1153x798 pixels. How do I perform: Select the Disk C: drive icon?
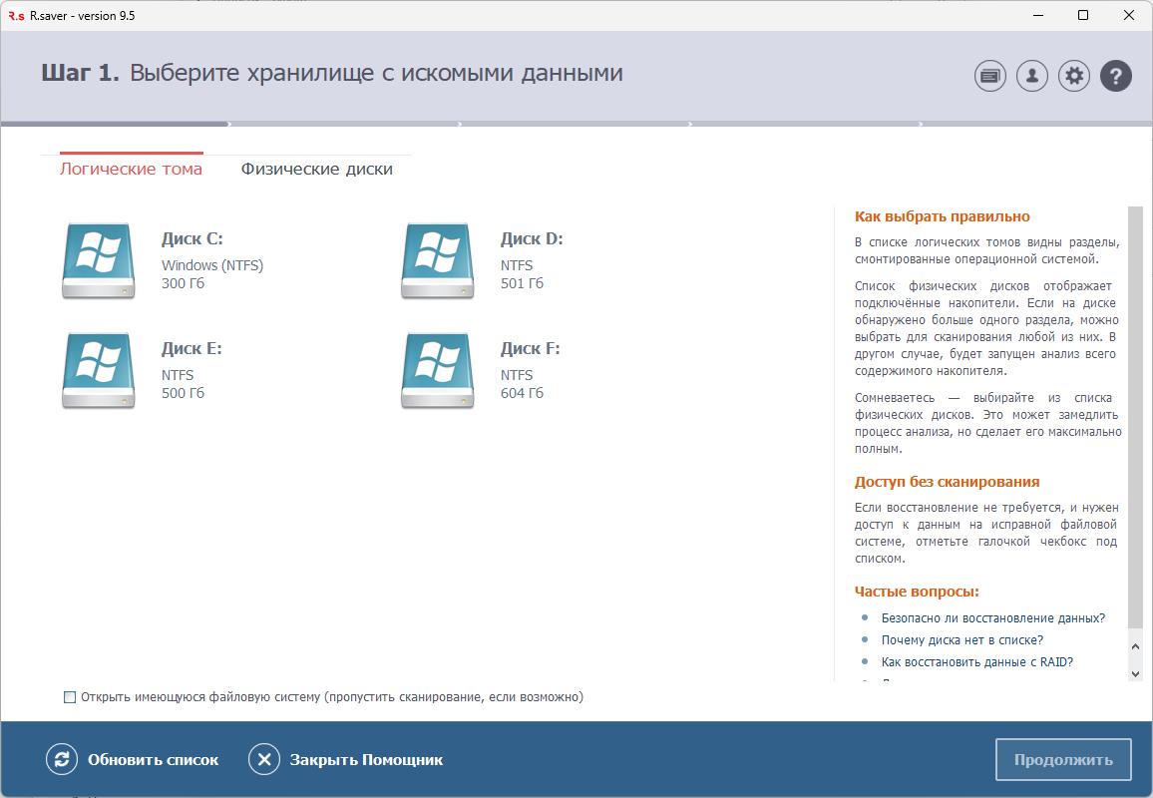click(98, 260)
